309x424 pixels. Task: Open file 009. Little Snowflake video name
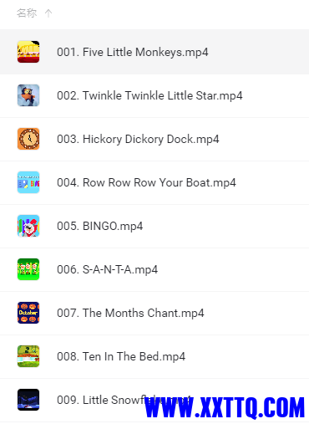(x=124, y=400)
